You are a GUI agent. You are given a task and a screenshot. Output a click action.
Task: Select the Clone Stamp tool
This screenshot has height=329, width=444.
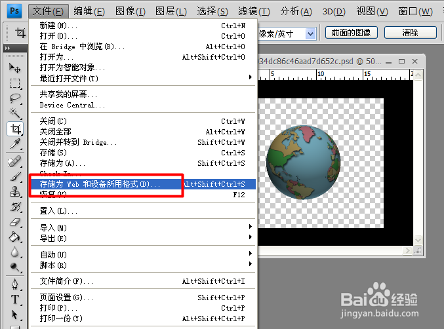click(x=14, y=192)
